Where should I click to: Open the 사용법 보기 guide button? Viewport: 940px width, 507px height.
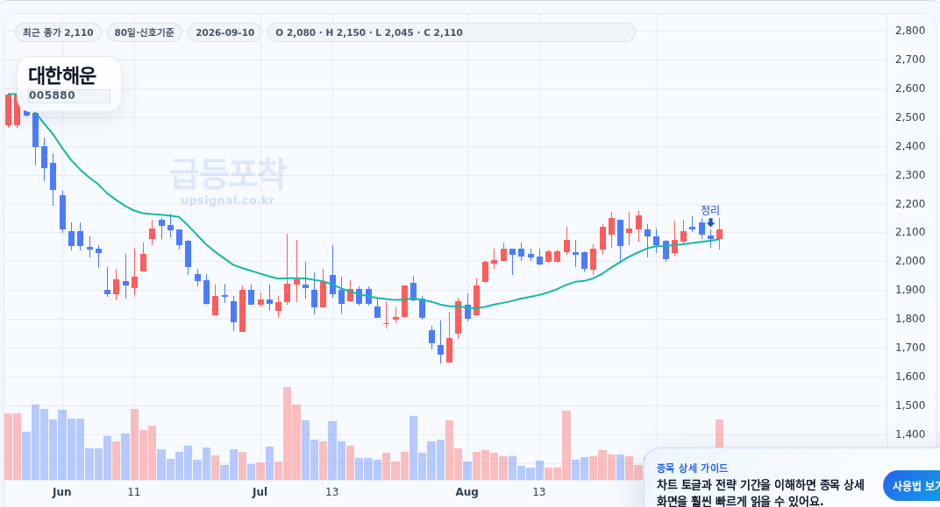pos(912,486)
